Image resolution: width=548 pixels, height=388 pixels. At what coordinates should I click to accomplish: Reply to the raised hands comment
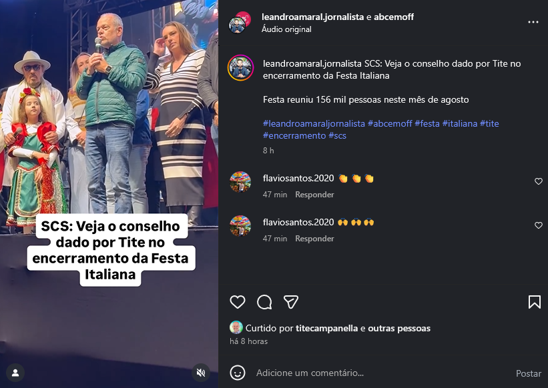(314, 239)
